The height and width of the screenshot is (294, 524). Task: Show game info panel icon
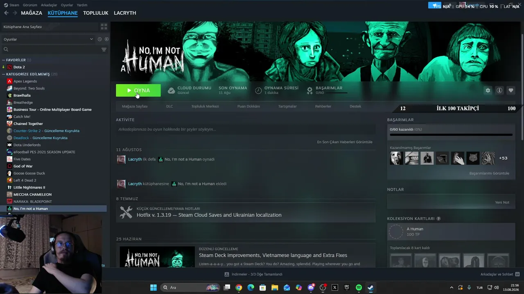tap(499, 90)
